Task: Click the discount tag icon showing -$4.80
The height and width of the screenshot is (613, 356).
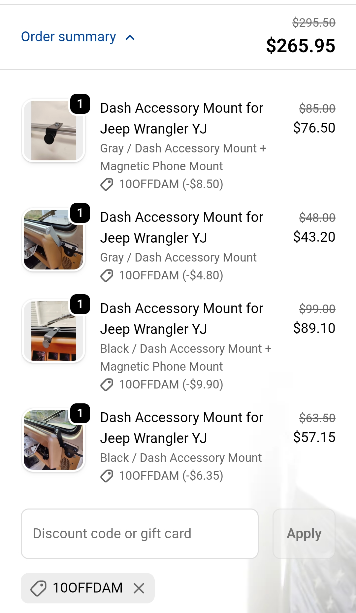Action: [107, 275]
